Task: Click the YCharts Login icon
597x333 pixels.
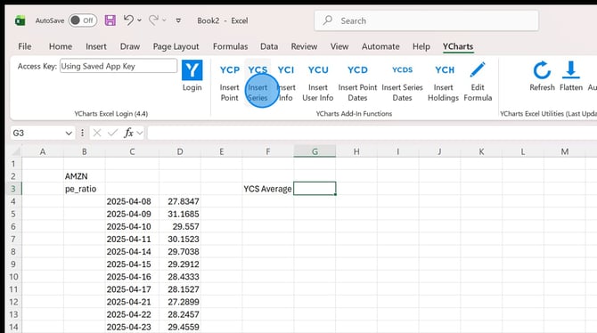Action: click(x=192, y=70)
